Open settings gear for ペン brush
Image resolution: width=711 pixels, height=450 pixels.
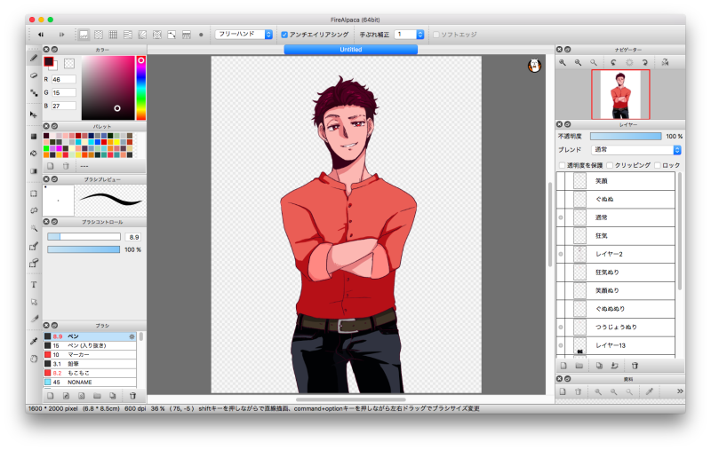(x=132, y=336)
